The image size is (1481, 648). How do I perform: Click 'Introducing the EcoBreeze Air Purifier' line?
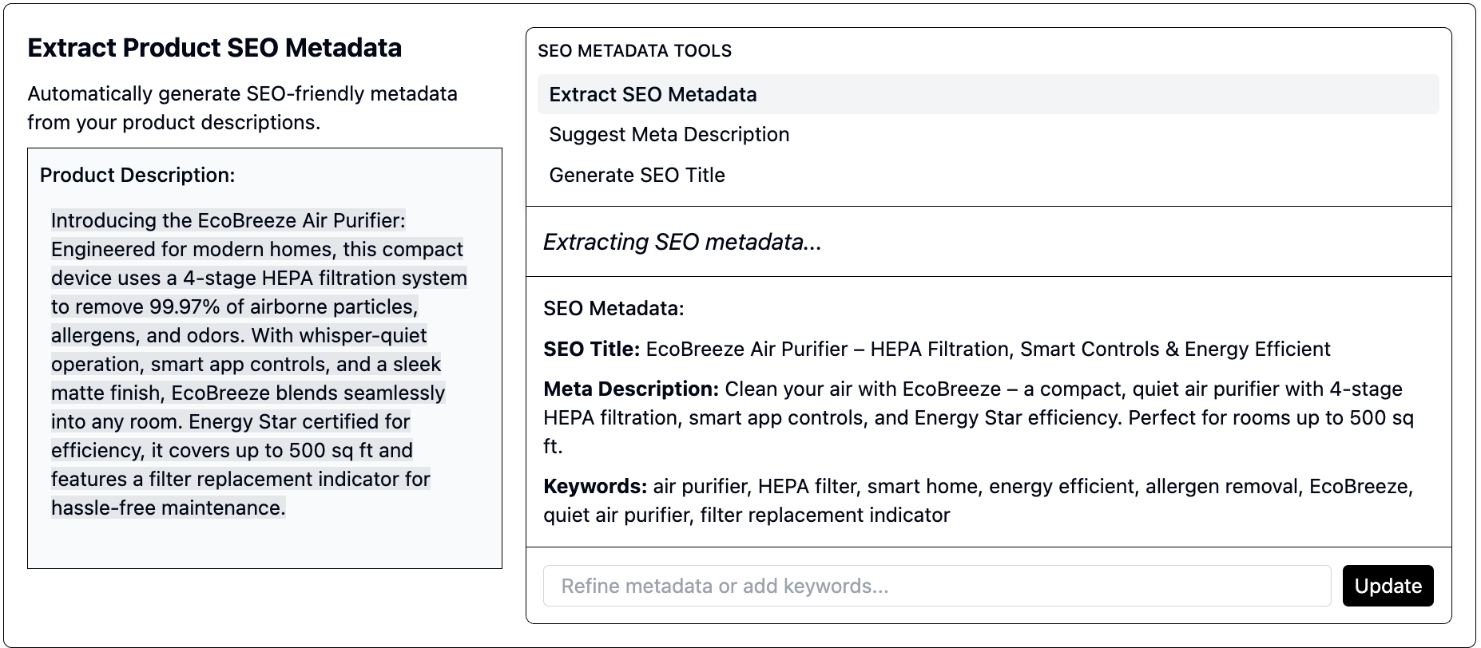tap(228, 220)
